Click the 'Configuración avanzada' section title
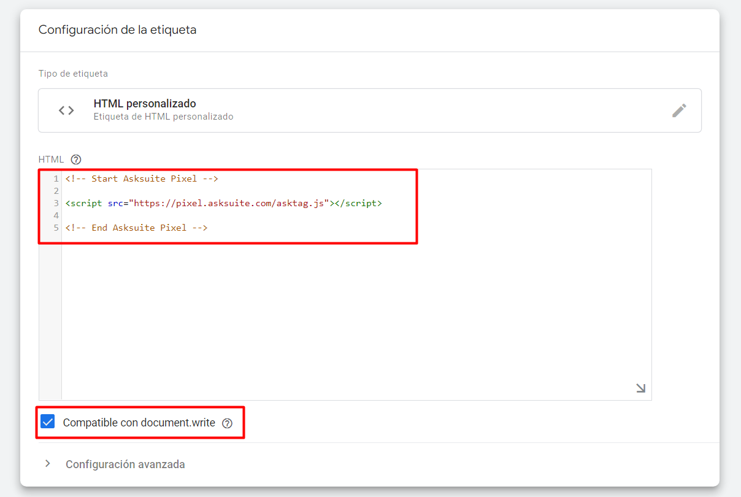 pos(125,464)
